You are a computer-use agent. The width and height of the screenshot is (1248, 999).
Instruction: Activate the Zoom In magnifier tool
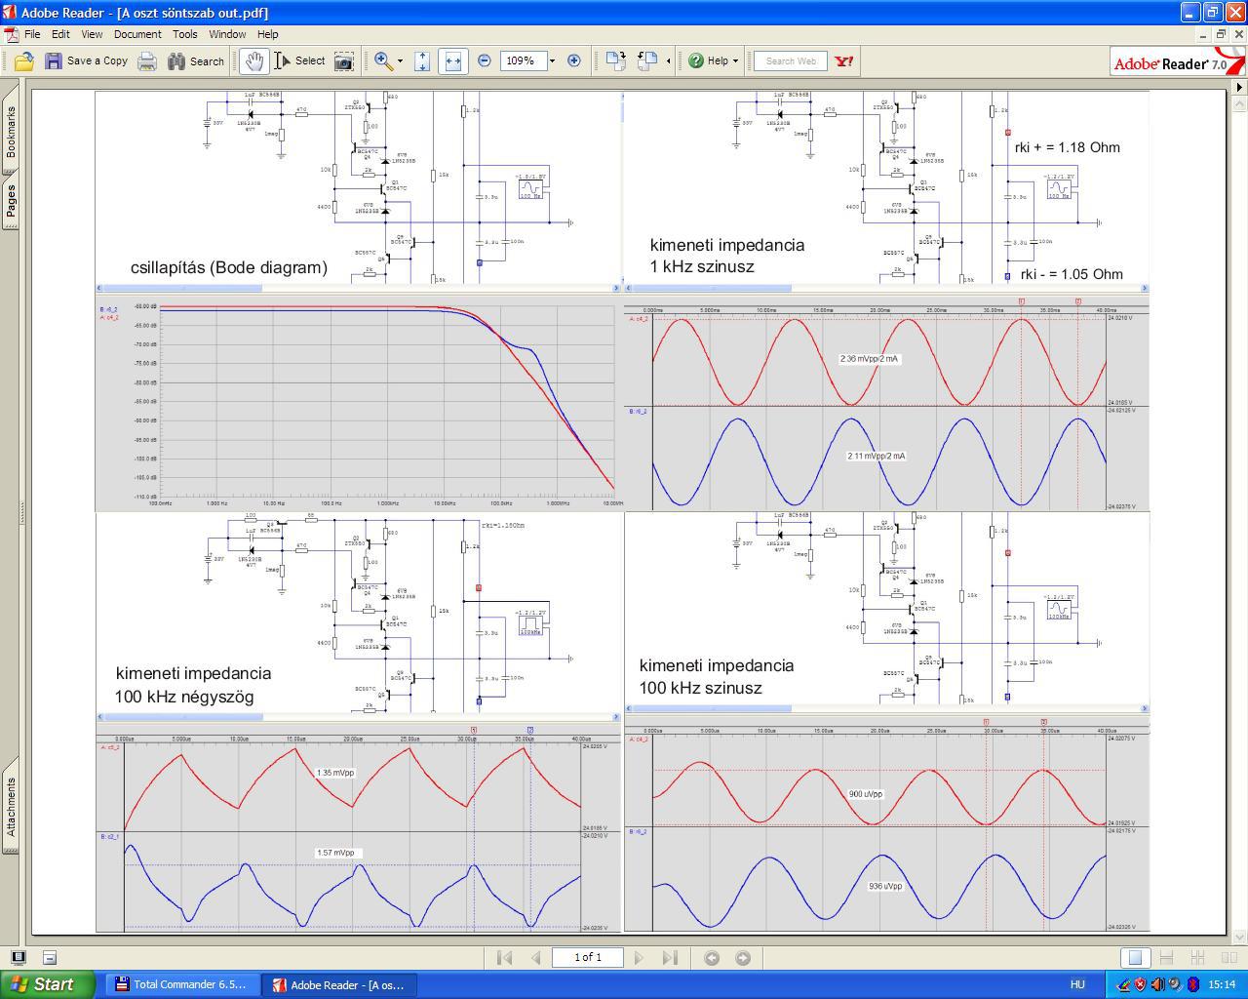[383, 61]
